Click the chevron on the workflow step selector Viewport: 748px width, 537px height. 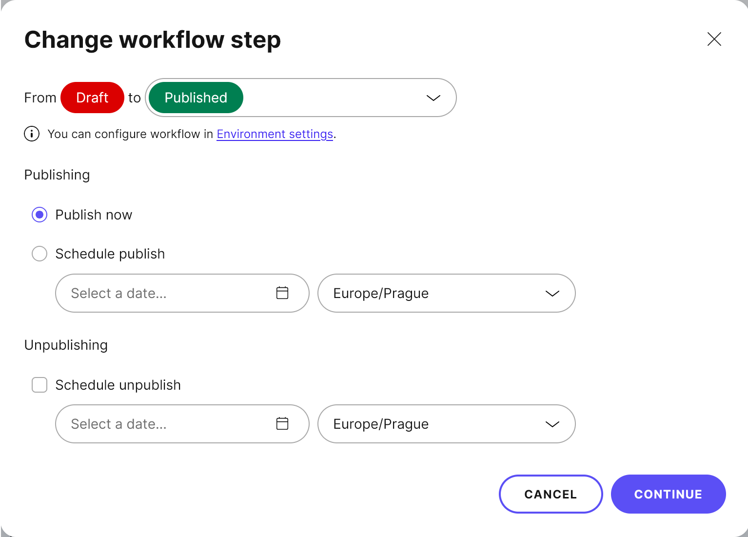pos(433,98)
